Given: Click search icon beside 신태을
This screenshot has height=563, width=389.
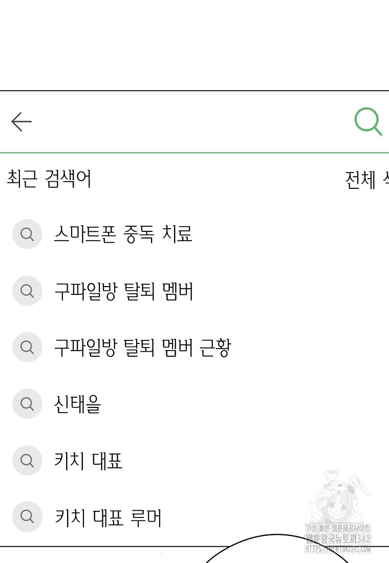Looking at the screenshot, I should tap(27, 404).
